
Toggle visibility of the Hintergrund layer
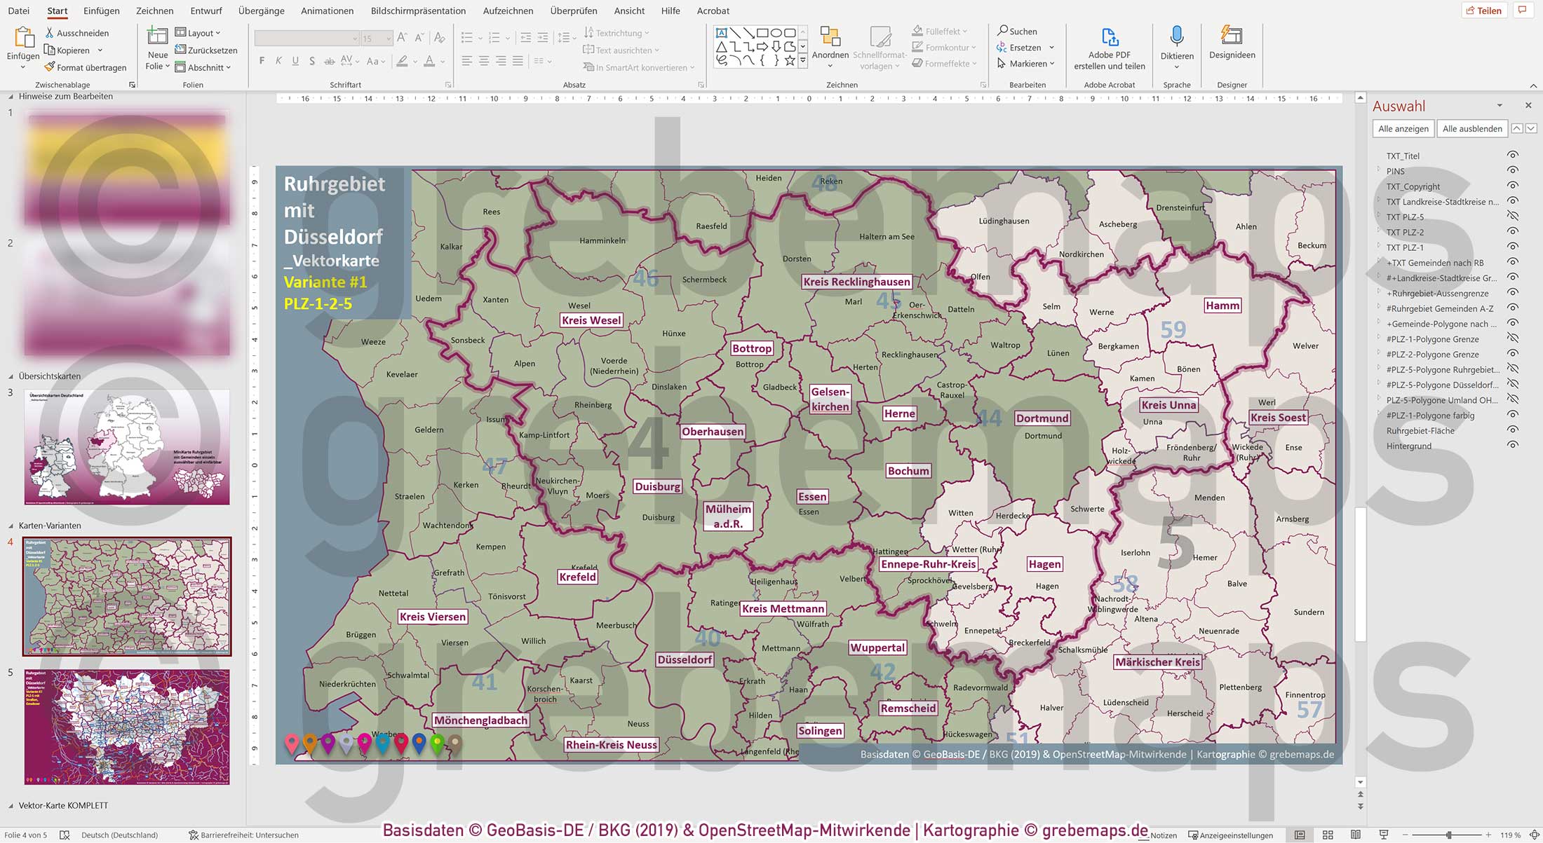[1514, 446]
